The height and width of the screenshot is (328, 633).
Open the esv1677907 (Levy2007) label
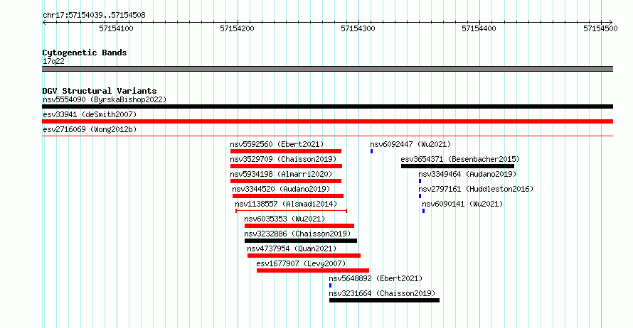(301, 263)
